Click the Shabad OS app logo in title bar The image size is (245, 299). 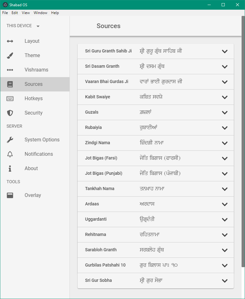(x=5, y=5)
